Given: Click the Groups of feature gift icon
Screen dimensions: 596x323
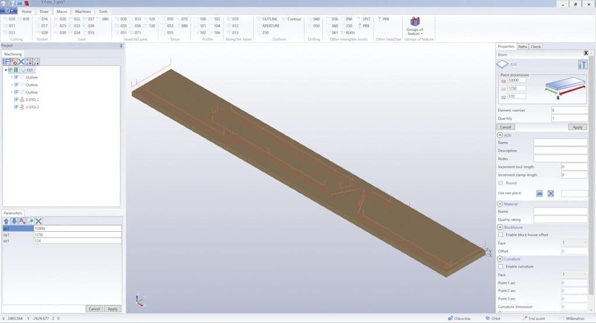Looking at the screenshot, I should 414,22.
